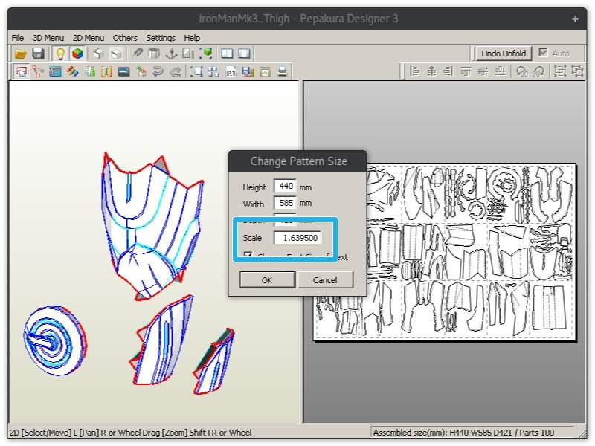Screen dimensions: 595x446
Task: Click the open folder icon in the toolbar
Action: [x=21, y=54]
